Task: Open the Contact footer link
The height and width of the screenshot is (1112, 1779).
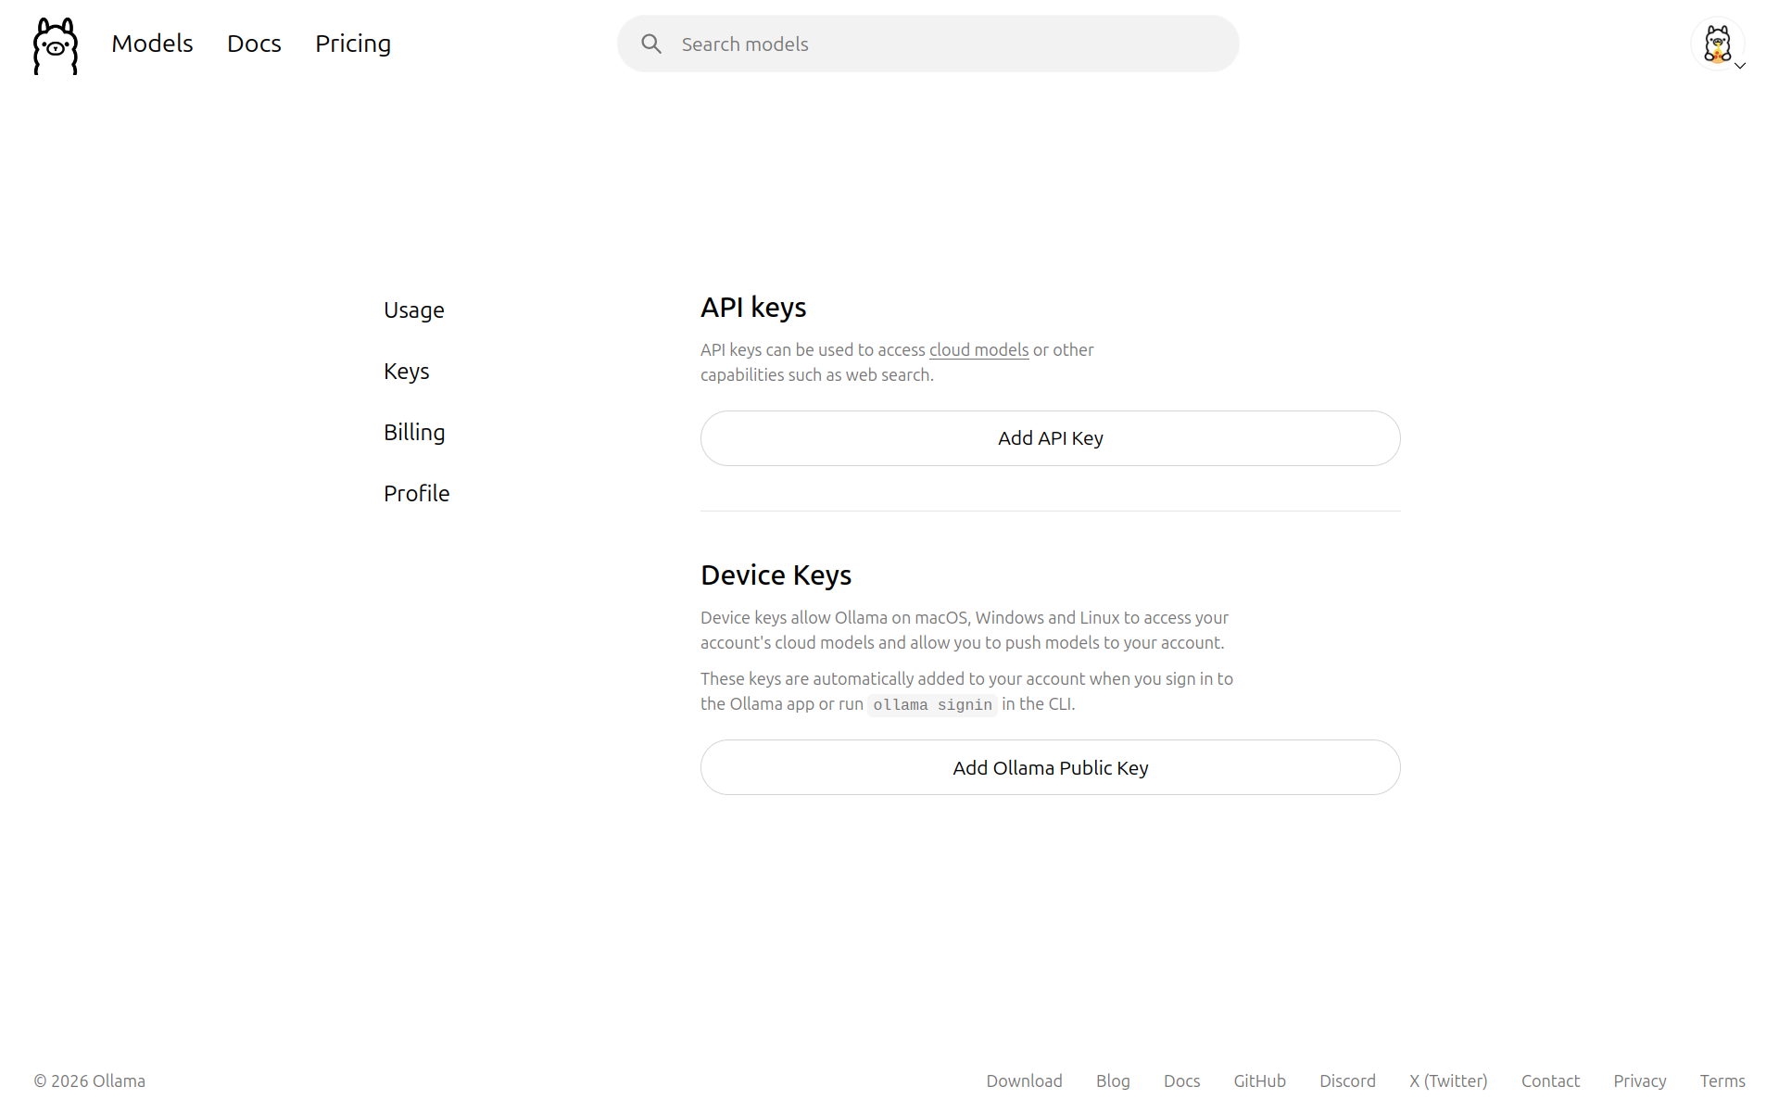Action: click(1550, 1080)
